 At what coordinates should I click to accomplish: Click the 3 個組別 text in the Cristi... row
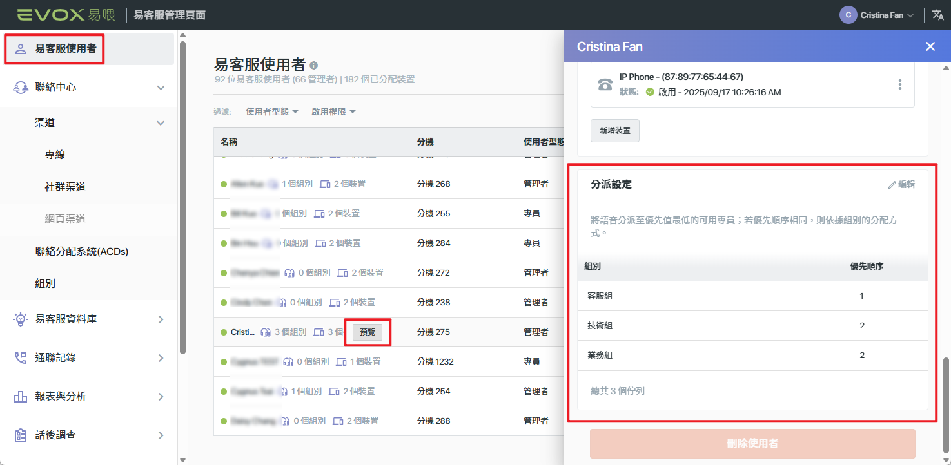291,332
